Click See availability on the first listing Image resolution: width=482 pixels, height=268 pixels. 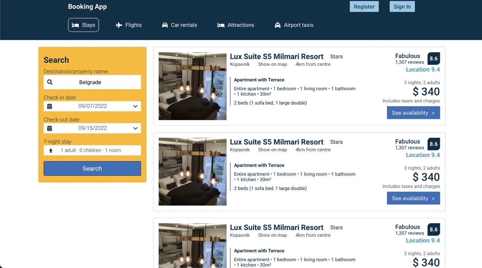click(x=413, y=113)
